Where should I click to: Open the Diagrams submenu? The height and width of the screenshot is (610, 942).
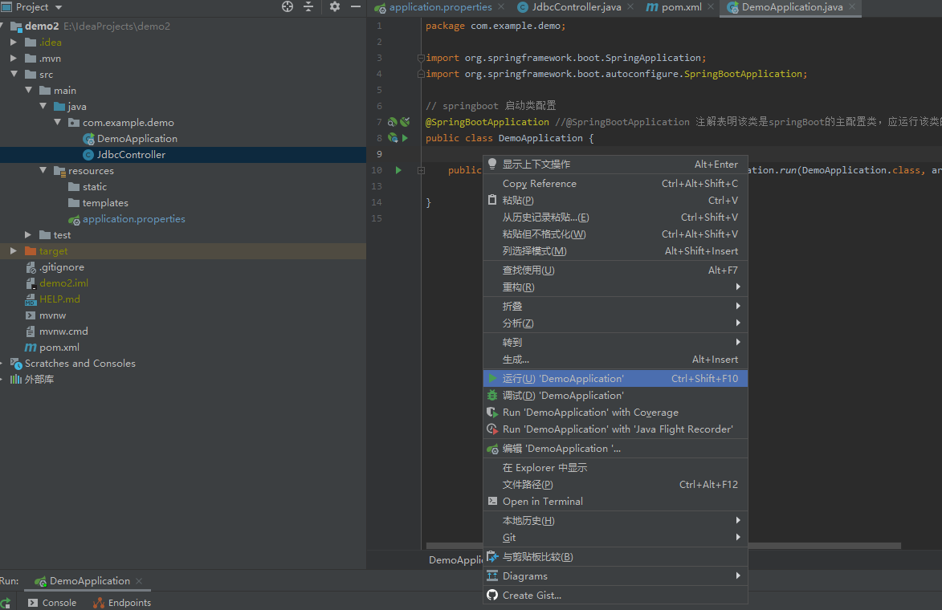[x=615, y=575]
